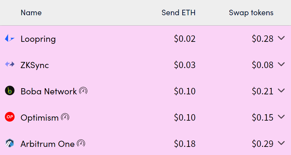Expand the ZKSync row chevron
The image size is (291, 155).
tap(281, 64)
